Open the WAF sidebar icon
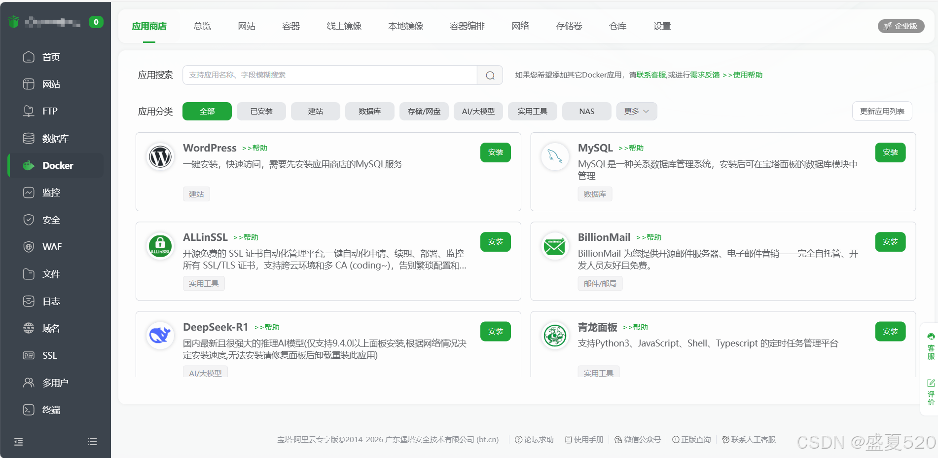This screenshot has height=458, width=938. tap(29, 247)
